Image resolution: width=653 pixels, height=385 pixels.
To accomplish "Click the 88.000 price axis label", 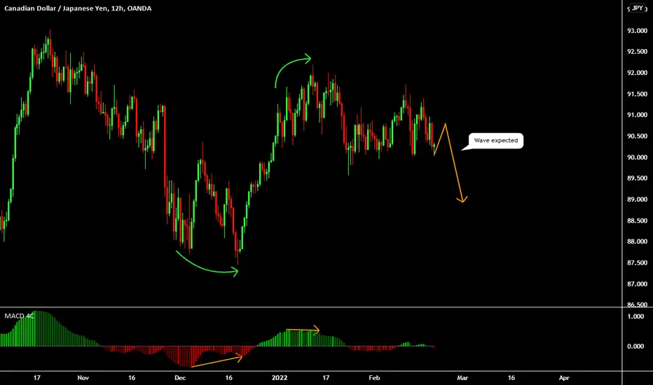I will coord(637,241).
